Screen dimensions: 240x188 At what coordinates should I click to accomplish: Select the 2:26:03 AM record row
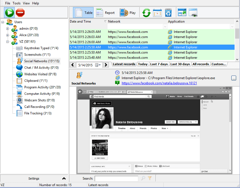(152, 37)
